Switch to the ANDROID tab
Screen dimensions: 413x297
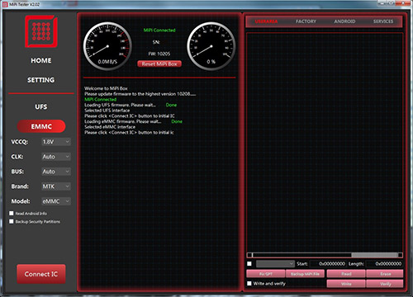coord(344,21)
